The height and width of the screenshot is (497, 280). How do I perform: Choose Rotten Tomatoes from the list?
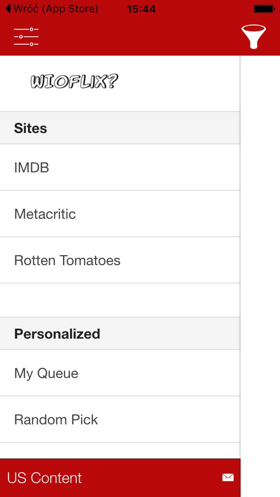coord(120,260)
